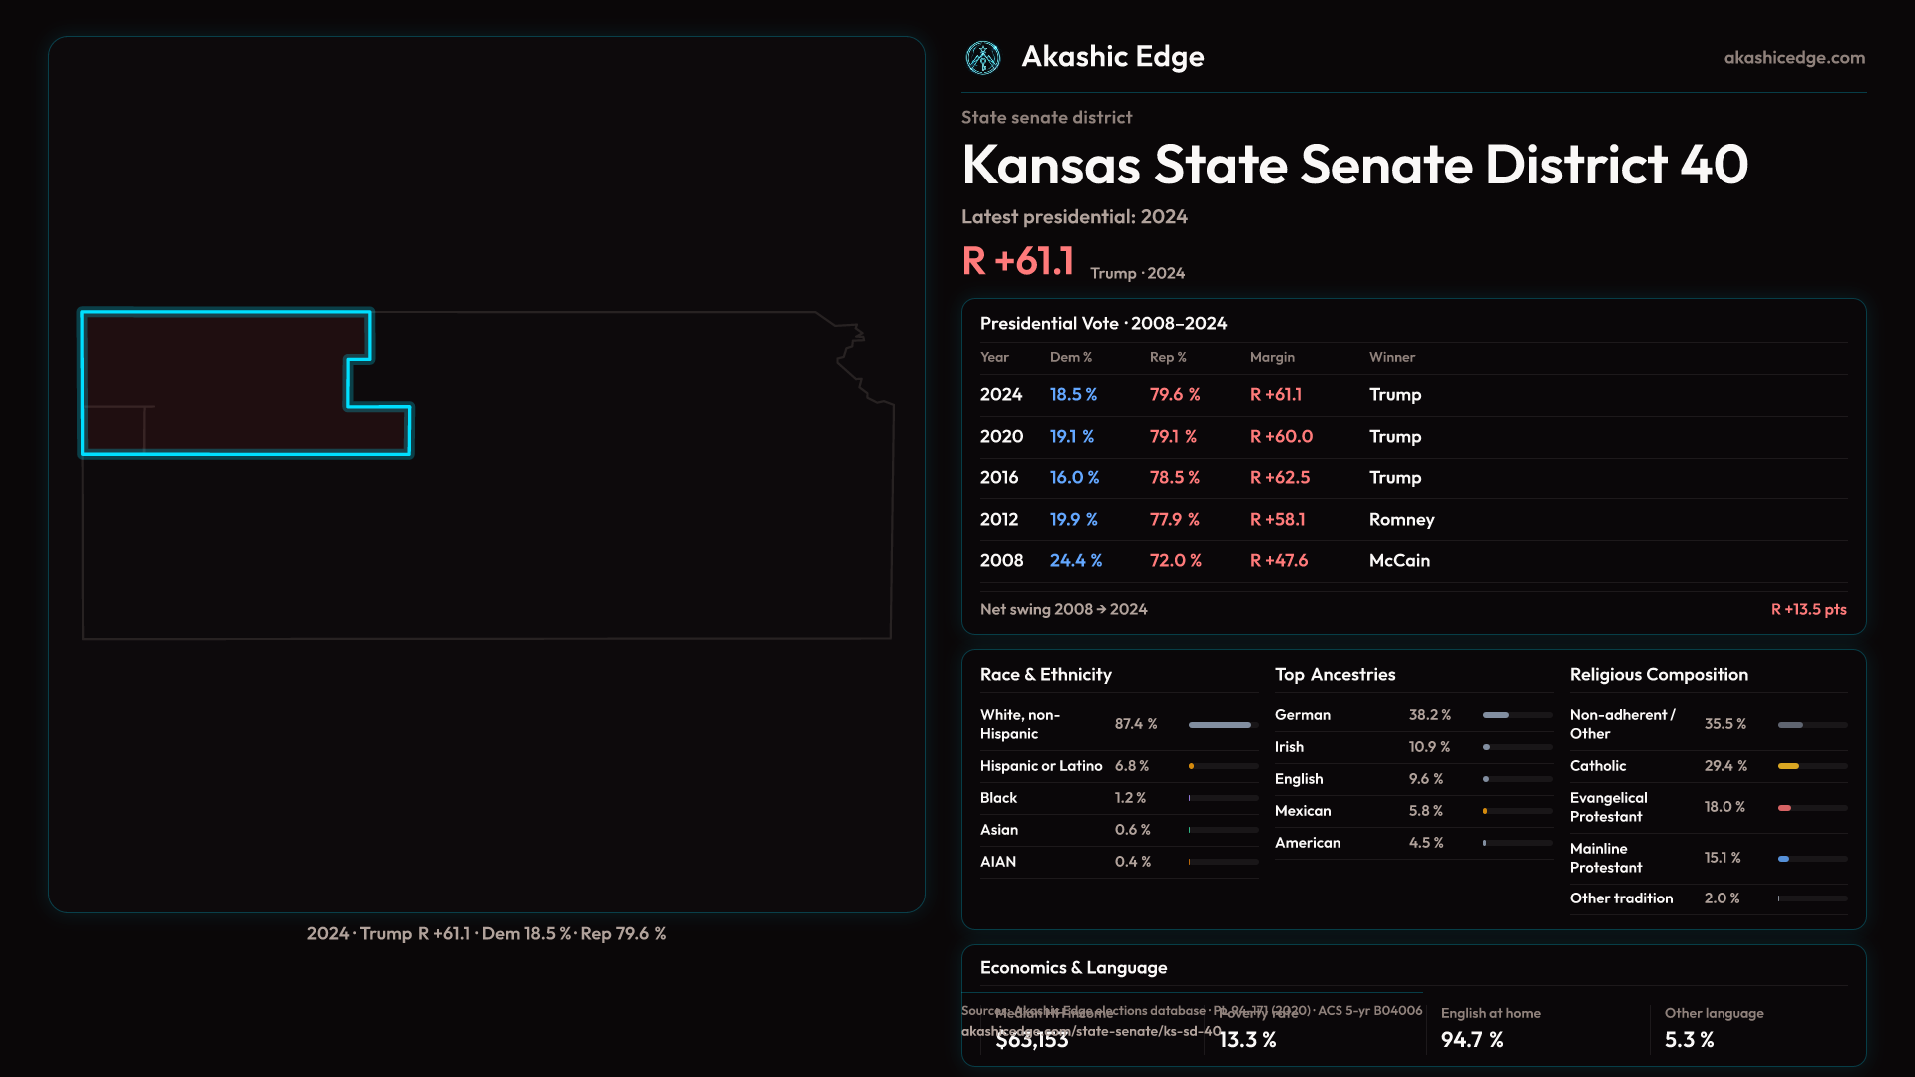Select the highlighted District 40 map shape
Viewport: 1915px width, 1077px height.
click(219, 384)
